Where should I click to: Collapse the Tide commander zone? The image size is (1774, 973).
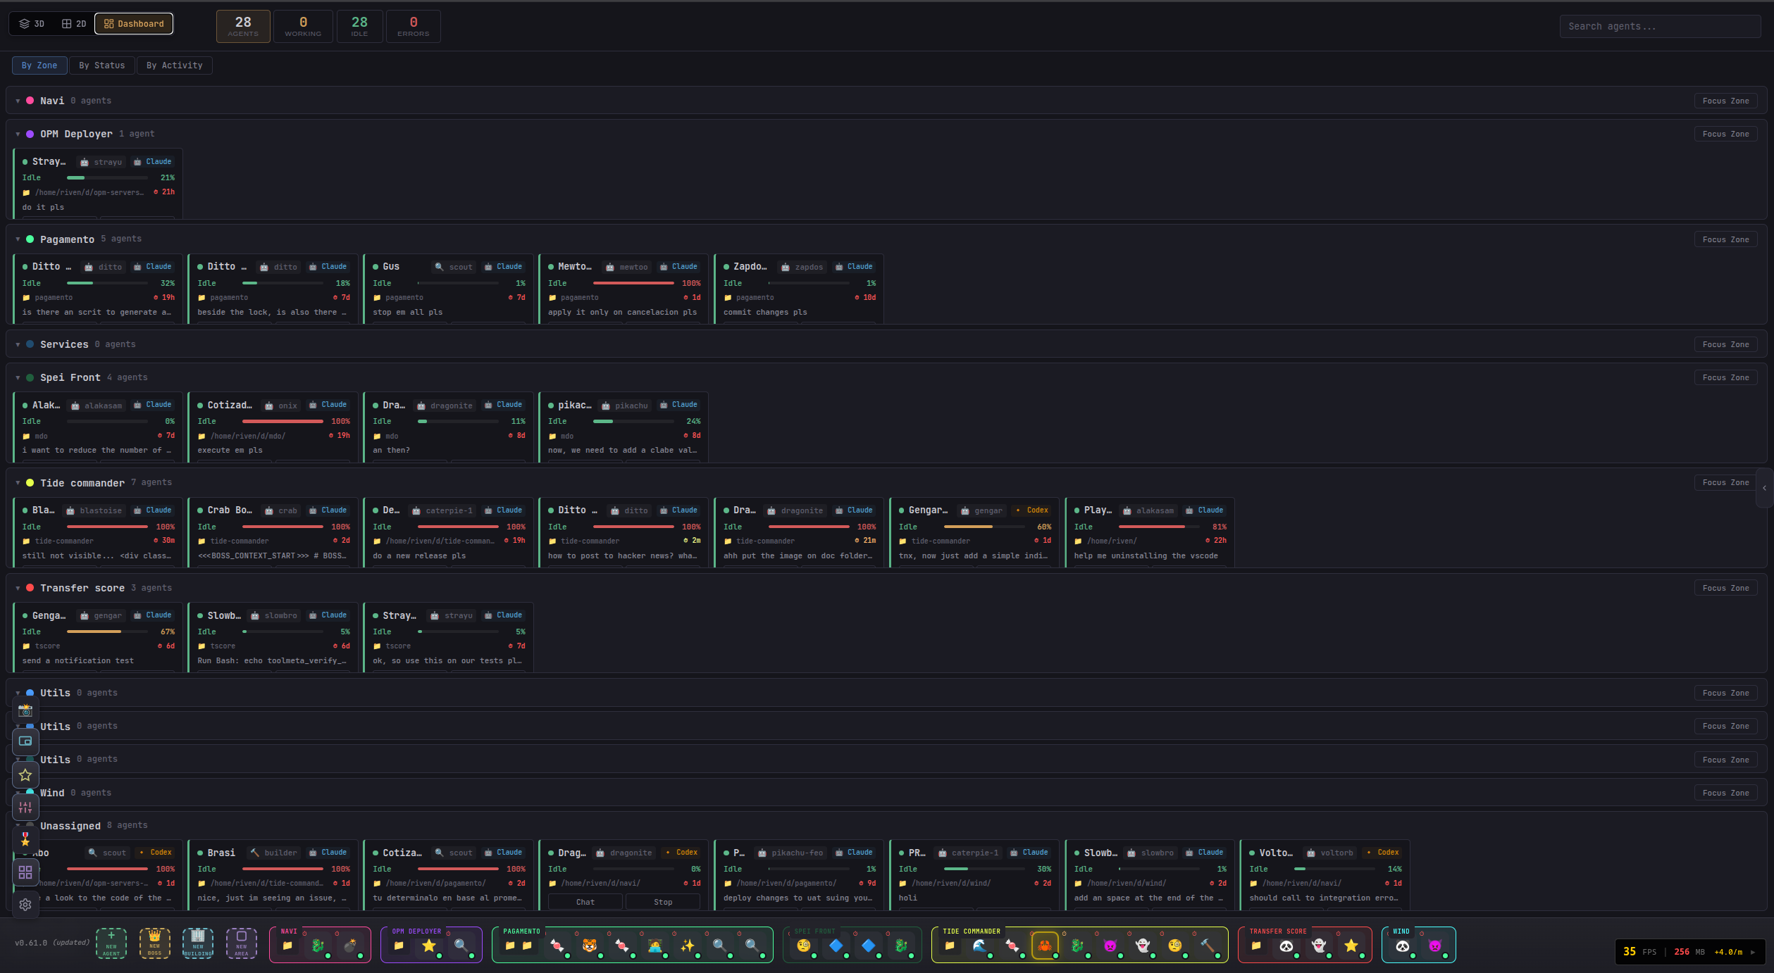pyautogui.click(x=18, y=482)
